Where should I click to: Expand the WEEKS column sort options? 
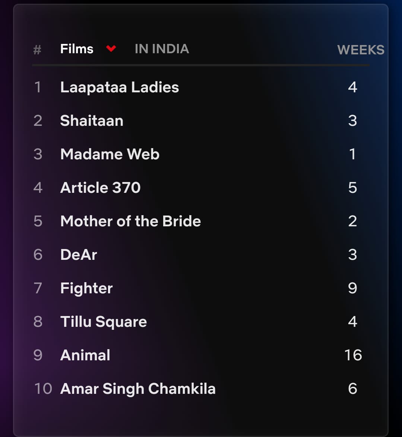(x=361, y=50)
